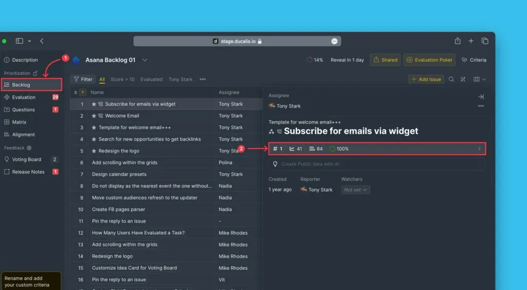Image resolution: width=527 pixels, height=290 pixels.
Task: Expand the Asana Backlog 01 board dropdown
Action: coord(145,60)
